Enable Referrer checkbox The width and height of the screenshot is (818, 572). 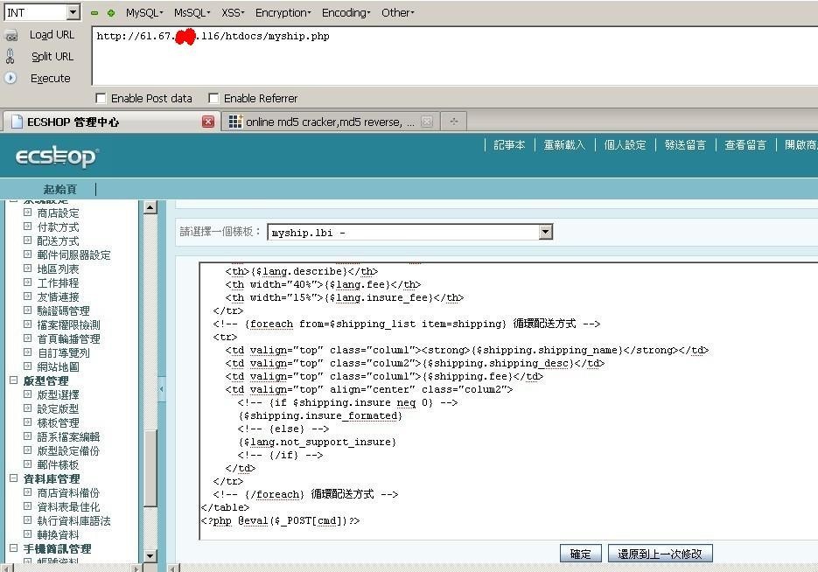(x=213, y=98)
